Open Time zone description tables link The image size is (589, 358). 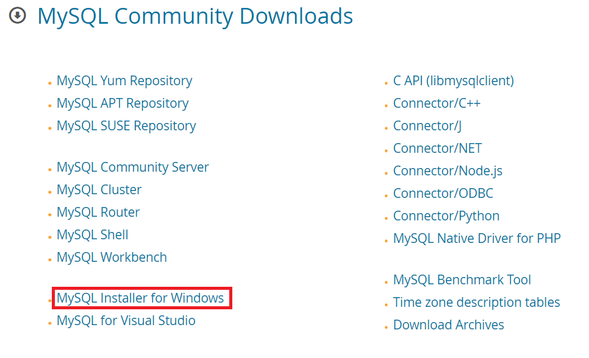[x=477, y=303]
